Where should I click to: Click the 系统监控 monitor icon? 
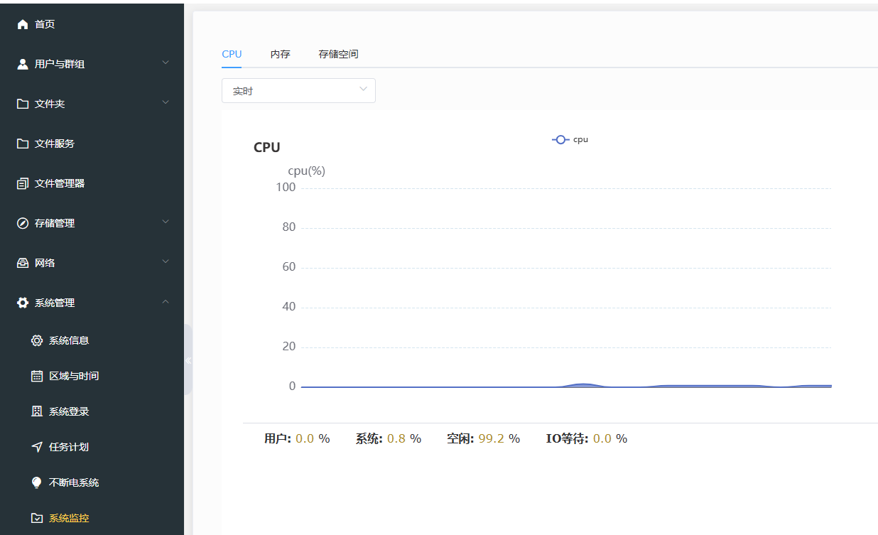point(36,518)
